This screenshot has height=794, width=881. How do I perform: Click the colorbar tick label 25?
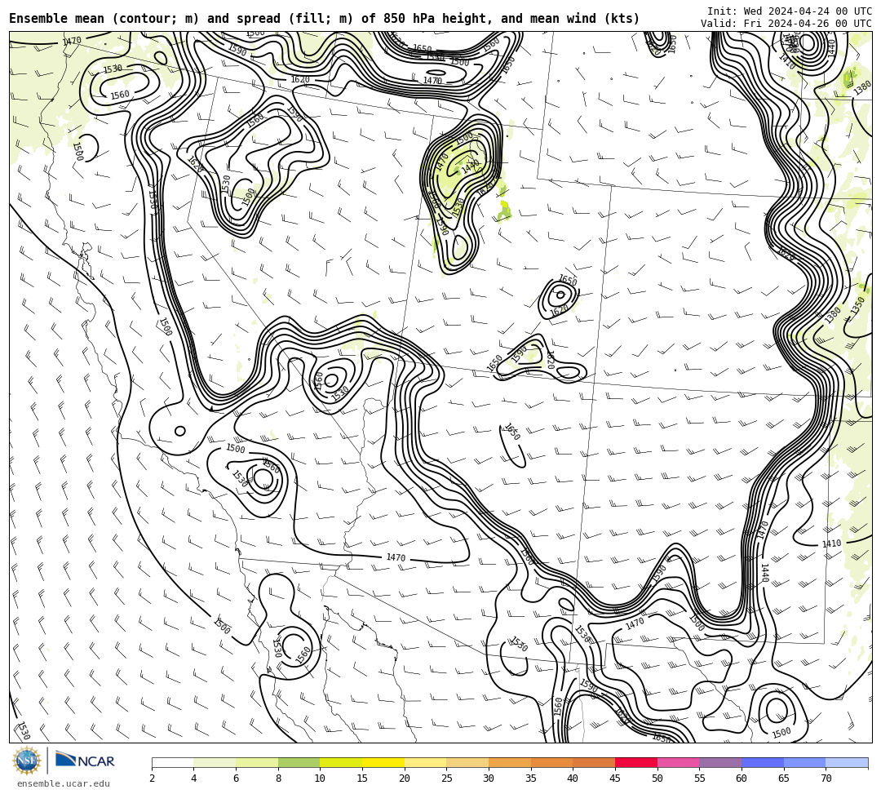(447, 778)
